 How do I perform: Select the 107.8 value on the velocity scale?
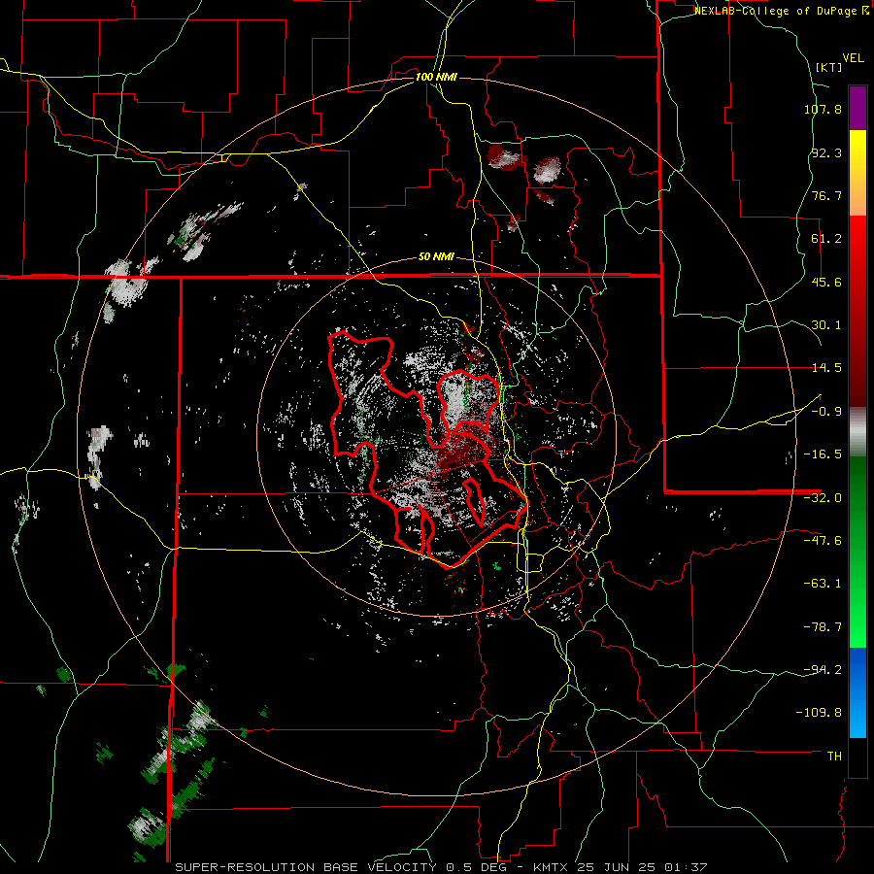pyautogui.click(x=823, y=109)
